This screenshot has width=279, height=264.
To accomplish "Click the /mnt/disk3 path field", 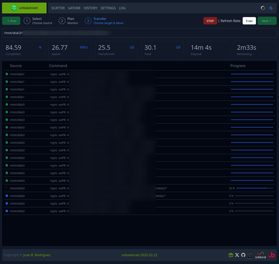I will coord(139,33).
